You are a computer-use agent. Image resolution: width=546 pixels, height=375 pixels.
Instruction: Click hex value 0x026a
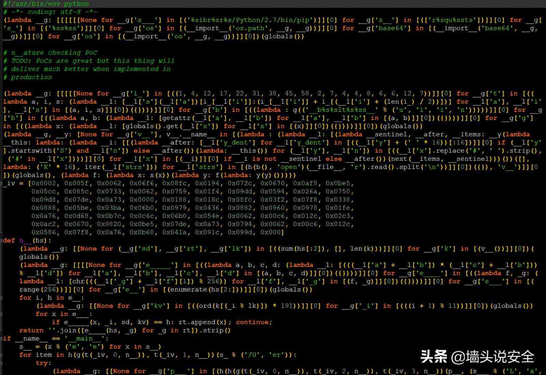(305, 192)
